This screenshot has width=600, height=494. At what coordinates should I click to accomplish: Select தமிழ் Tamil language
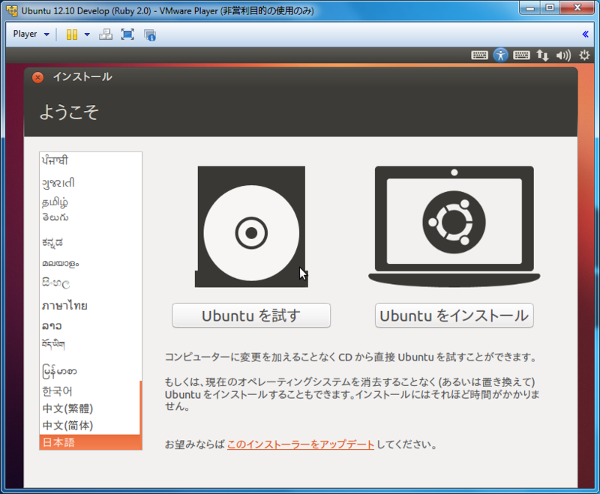coord(89,202)
